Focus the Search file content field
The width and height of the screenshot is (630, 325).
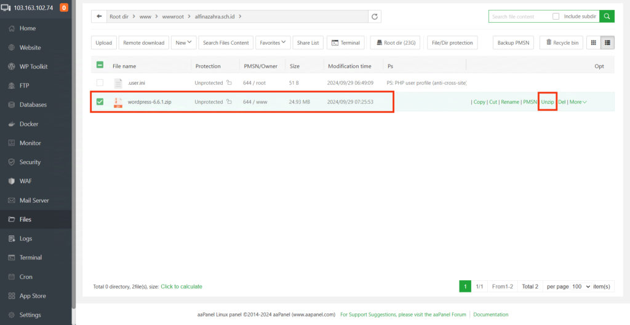[x=520, y=17]
